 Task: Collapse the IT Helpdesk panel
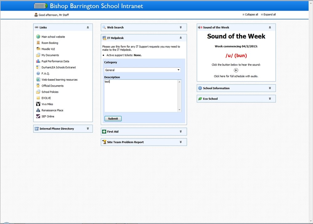[x=181, y=38]
